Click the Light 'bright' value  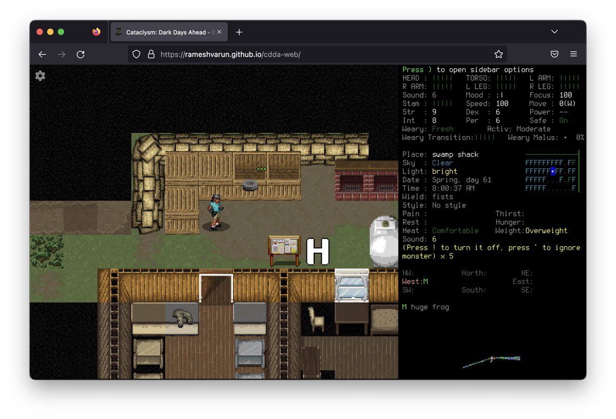[x=445, y=171]
